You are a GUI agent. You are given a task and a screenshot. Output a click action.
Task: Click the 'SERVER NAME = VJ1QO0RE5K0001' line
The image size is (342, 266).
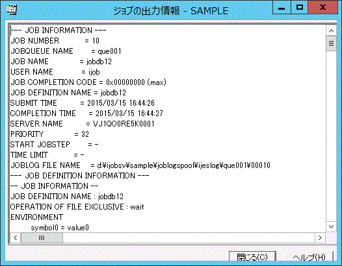83,124
